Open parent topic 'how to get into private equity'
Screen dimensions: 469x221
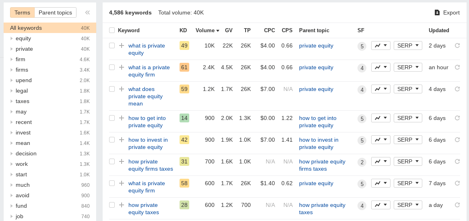point(318,122)
